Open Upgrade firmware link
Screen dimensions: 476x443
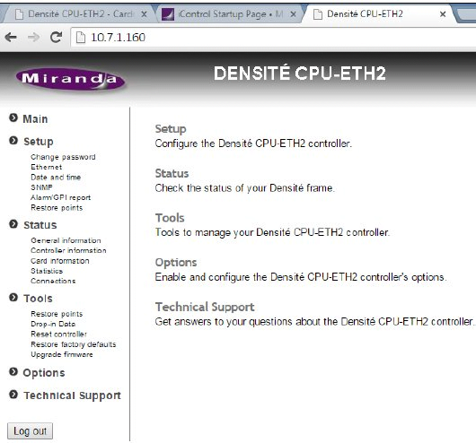pyautogui.click(x=62, y=354)
